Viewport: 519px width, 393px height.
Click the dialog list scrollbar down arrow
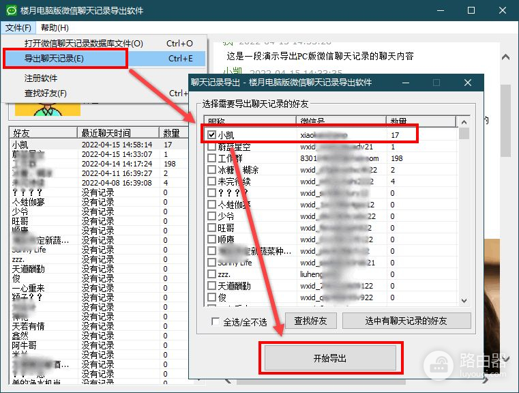click(464, 301)
